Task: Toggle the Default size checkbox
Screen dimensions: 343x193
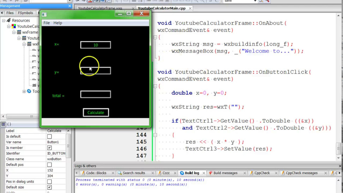Action: point(49,187)
